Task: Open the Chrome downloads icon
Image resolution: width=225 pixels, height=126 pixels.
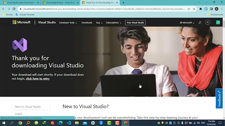Action: click(x=206, y=9)
